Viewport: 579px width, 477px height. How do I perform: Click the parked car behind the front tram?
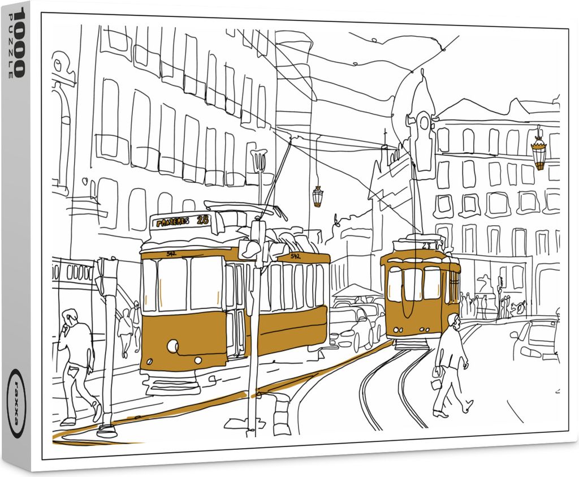click(351, 328)
